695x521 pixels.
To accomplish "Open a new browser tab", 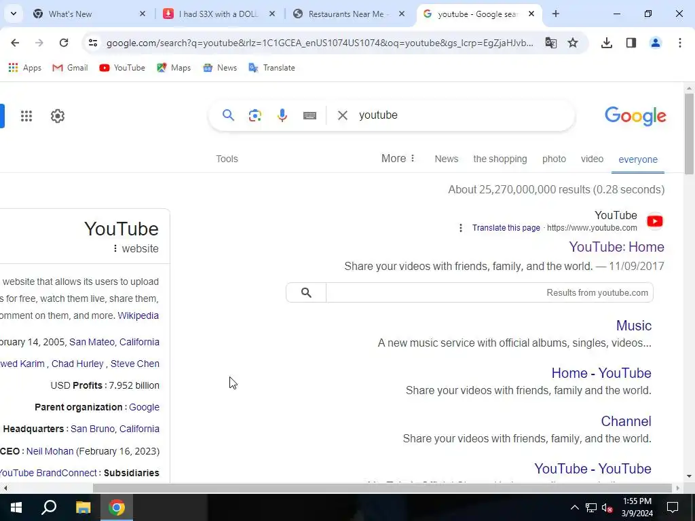I will point(556,14).
